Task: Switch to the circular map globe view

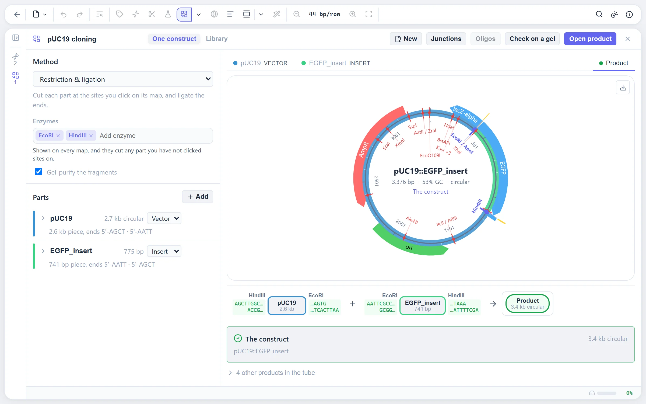Action: tap(214, 14)
